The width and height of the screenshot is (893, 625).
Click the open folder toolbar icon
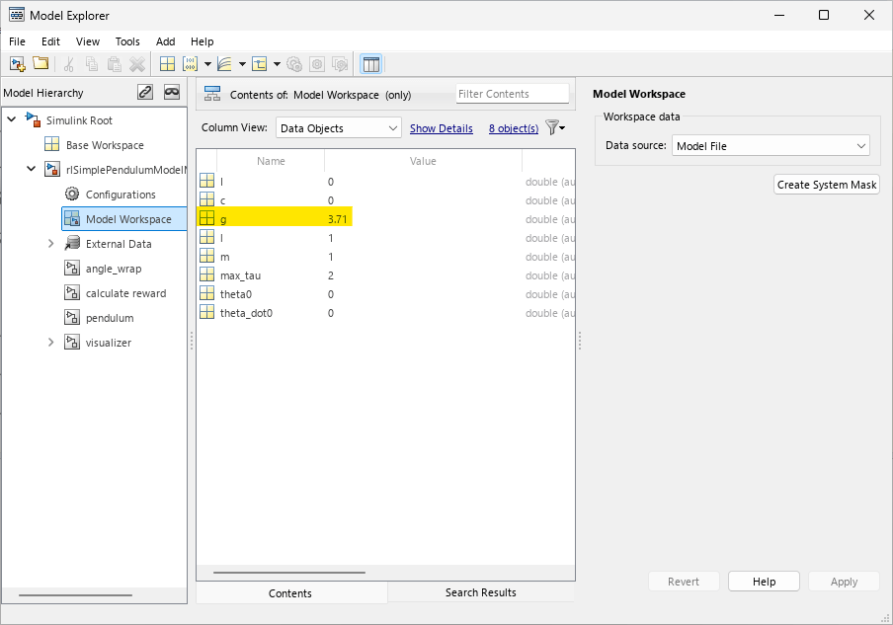coord(41,64)
